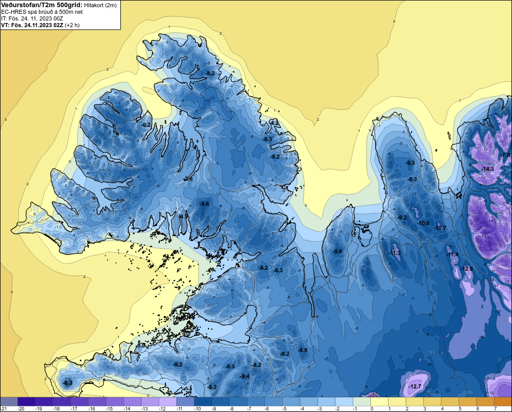Click the -12.8 temperature label
The height and width of the screenshot is (412, 512).
tap(467, 269)
